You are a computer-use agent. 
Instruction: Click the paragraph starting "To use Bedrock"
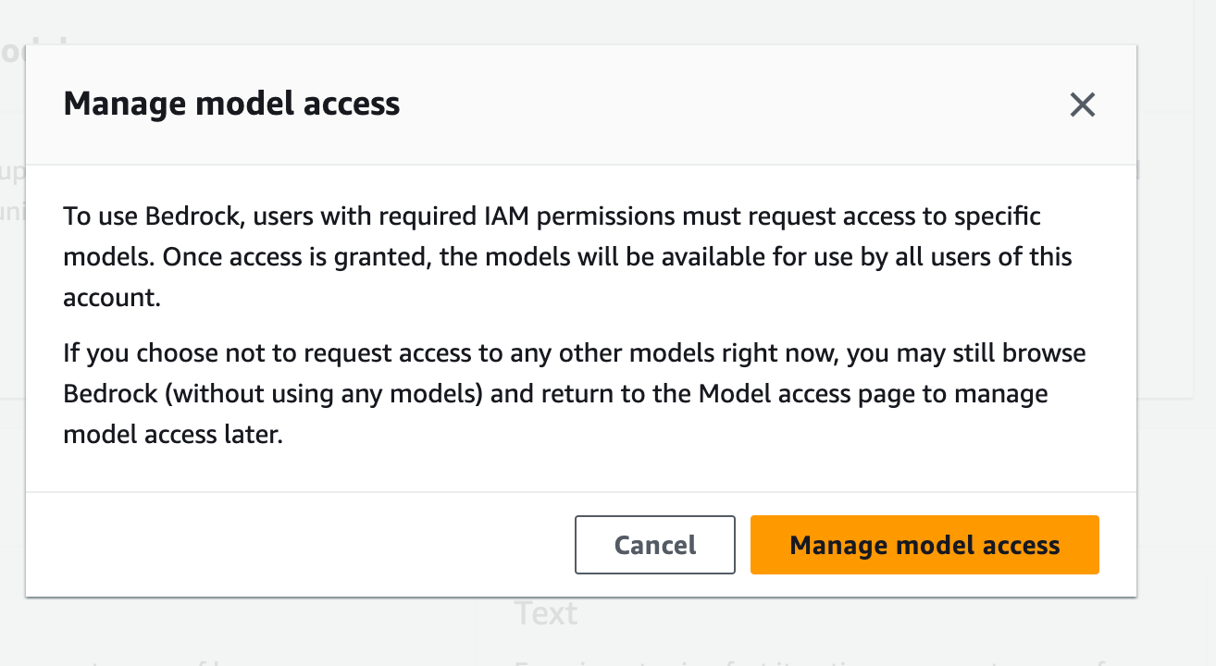pos(567,257)
